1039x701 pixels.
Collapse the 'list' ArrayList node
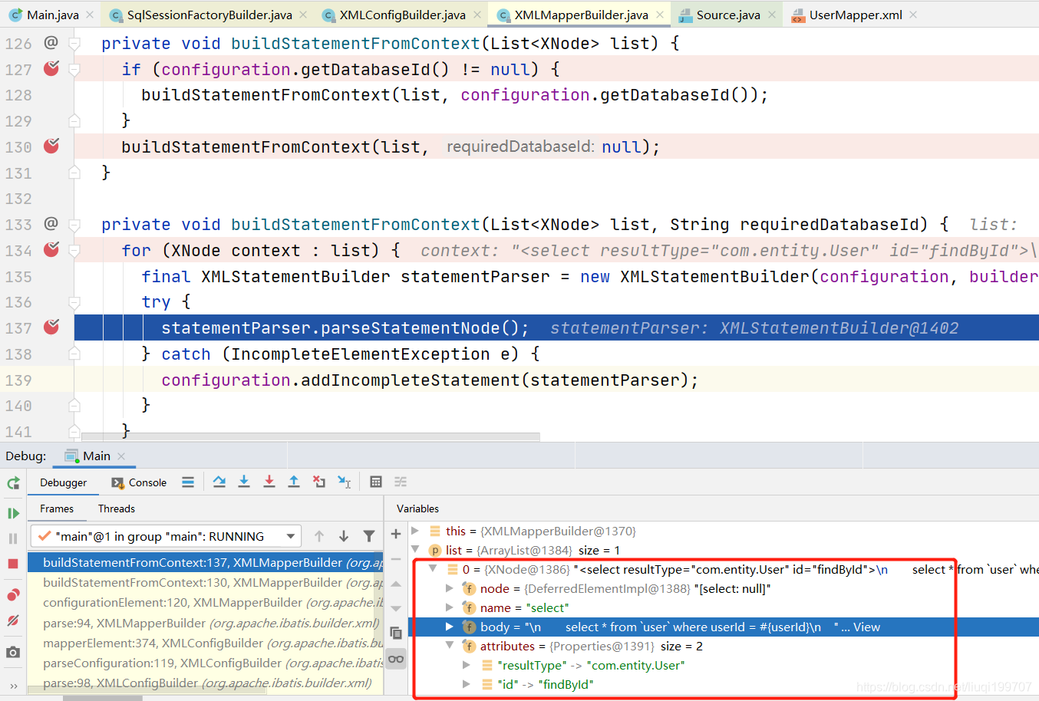[x=415, y=550]
